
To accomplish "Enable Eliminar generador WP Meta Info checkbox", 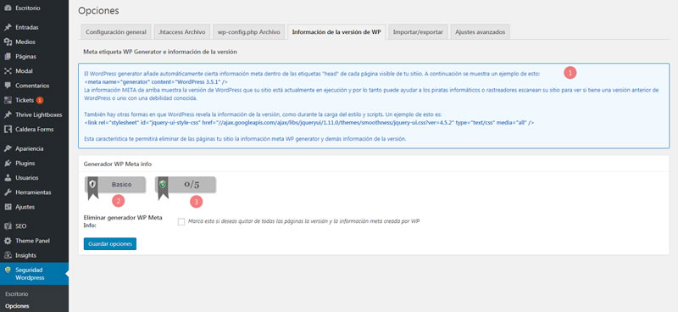I will (x=181, y=221).
